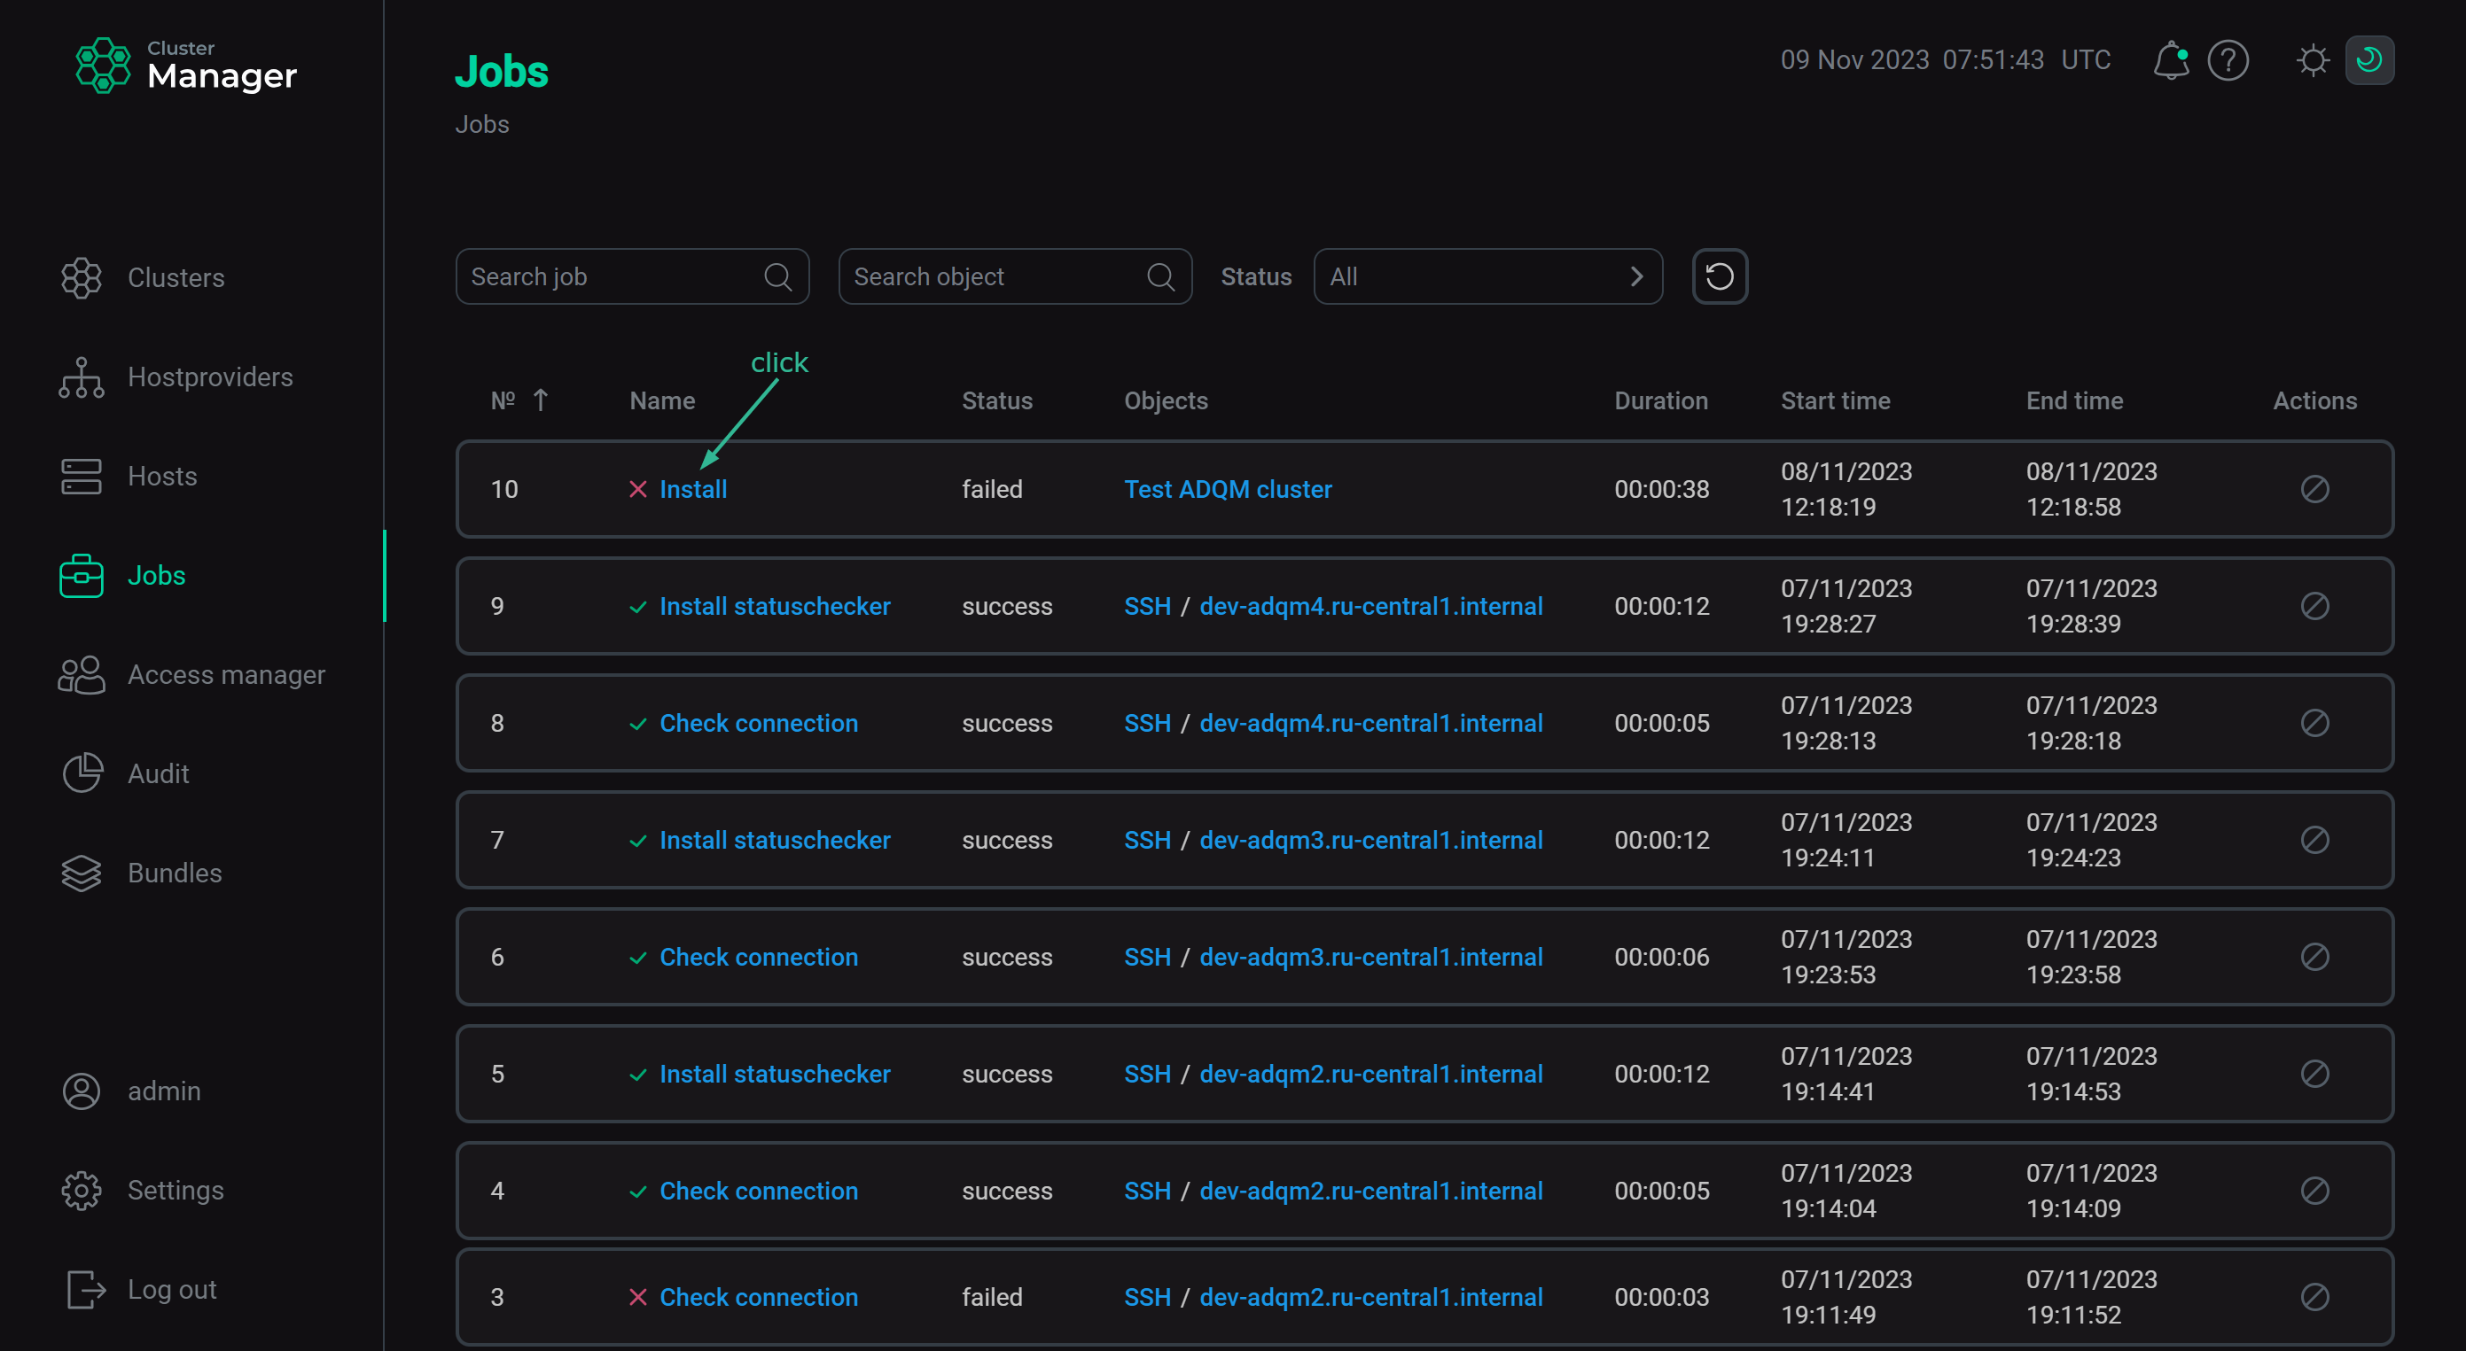Open dev-adqm2 host link in job 5

click(1371, 1073)
